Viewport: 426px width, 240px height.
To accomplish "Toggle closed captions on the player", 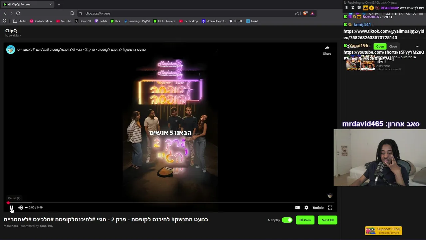I will pyautogui.click(x=298, y=208).
